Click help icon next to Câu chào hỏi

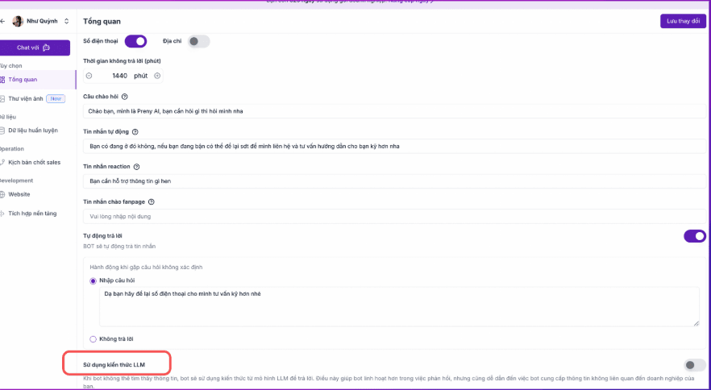point(124,97)
